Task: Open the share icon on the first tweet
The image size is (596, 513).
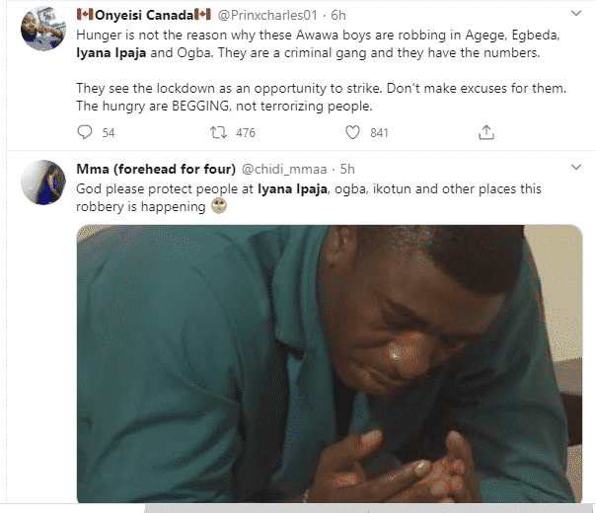Action: 485,132
